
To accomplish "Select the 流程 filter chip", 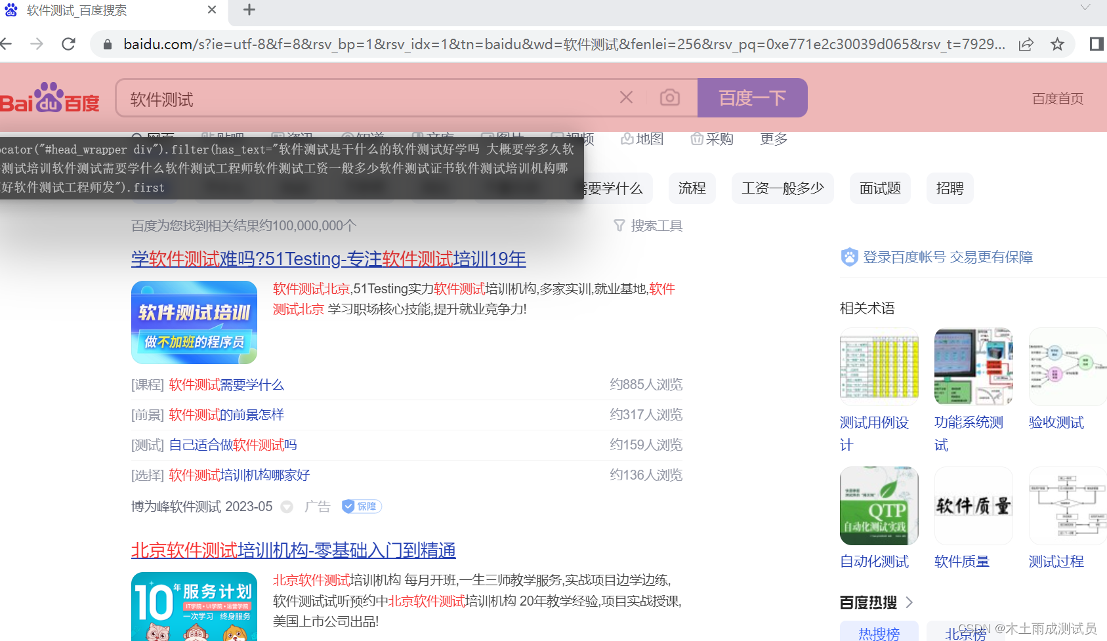I will [692, 188].
